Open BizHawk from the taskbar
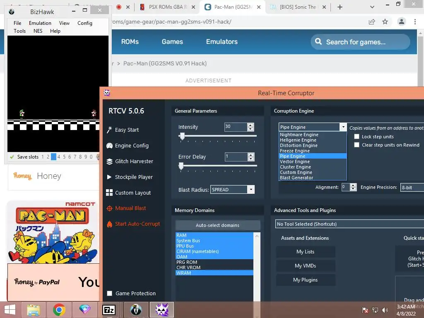The image size is (424, 318). [136, 310]
